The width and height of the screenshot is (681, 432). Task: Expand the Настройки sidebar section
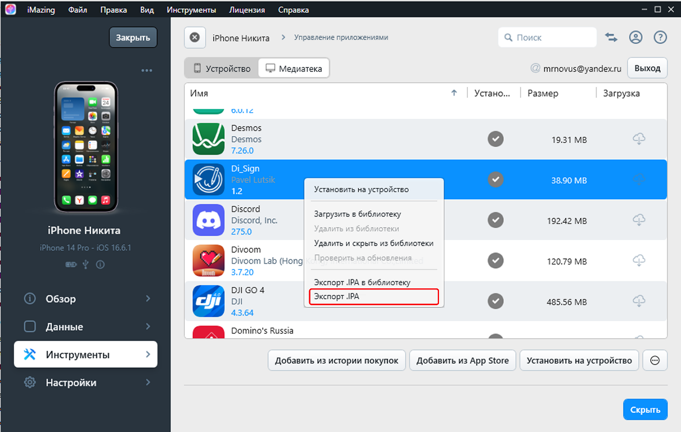86,383
